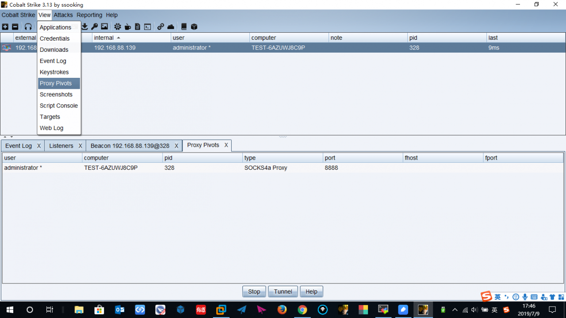Click the connect to team server plus icon
The image size is (566, 318).
coord(5,27)
